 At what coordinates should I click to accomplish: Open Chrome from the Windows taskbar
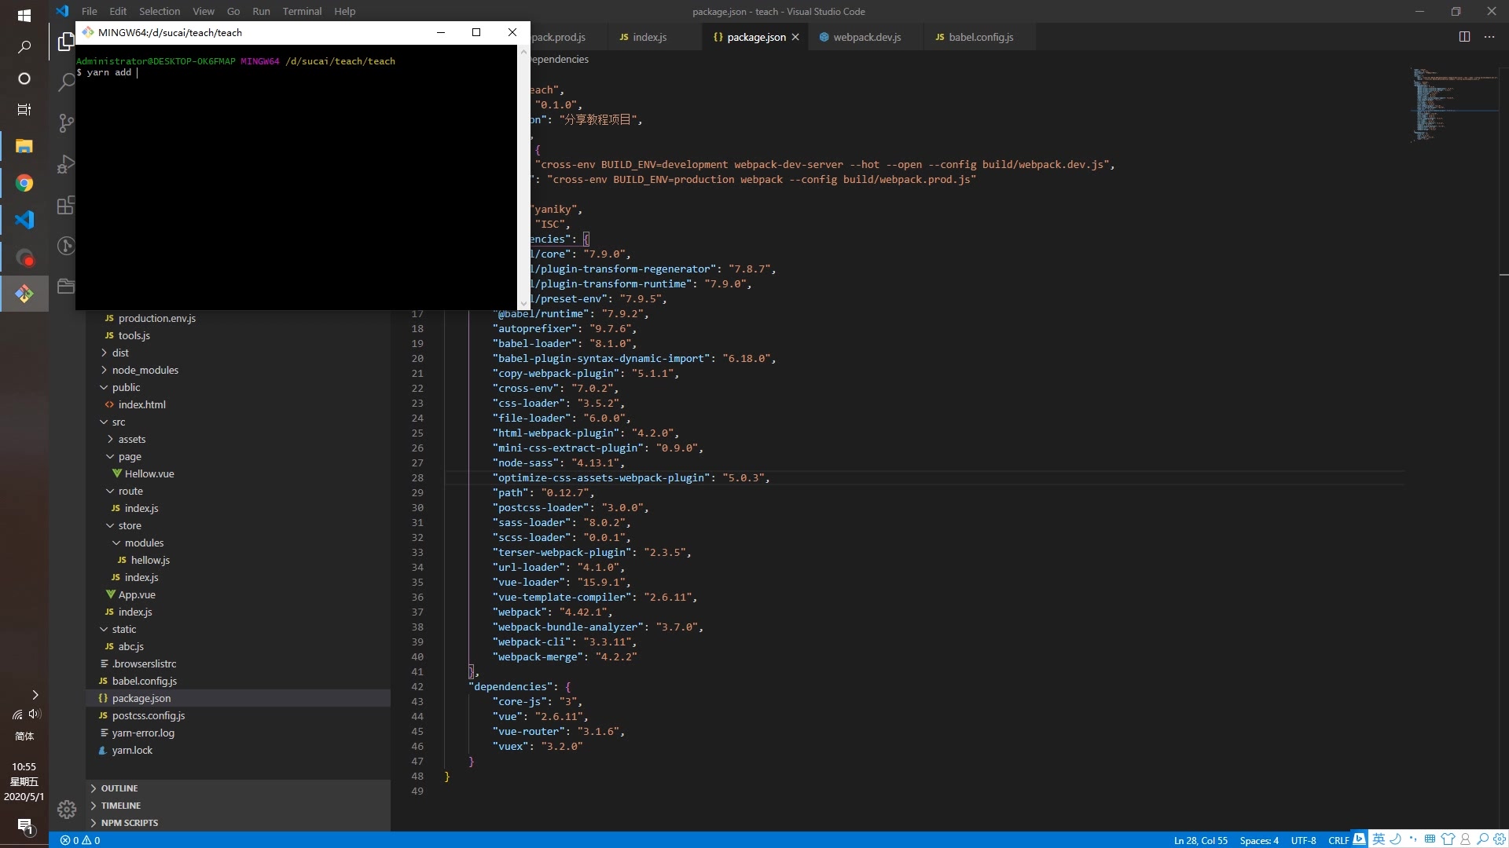click(x=24, y=183)
